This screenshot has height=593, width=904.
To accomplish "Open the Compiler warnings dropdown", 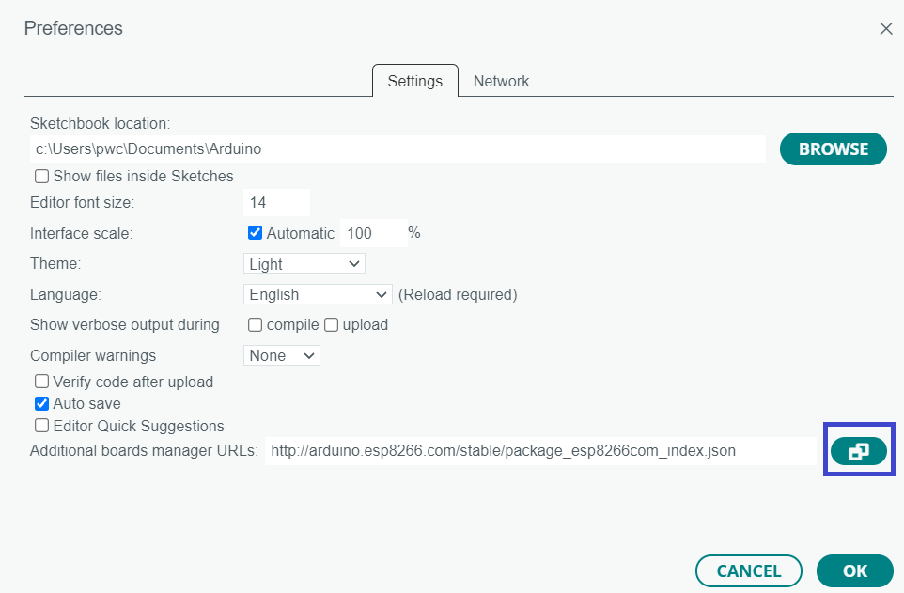I will click(281, 355).
